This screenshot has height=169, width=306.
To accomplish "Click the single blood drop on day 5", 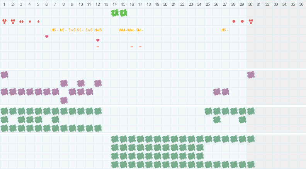I will point(38,21).
